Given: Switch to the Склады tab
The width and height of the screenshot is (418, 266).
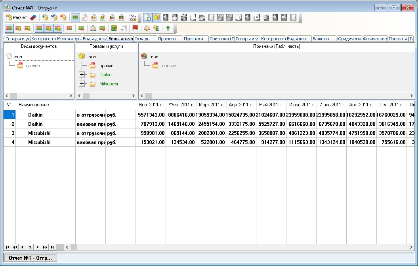Looking at the screenshot, I should (143, 39).
